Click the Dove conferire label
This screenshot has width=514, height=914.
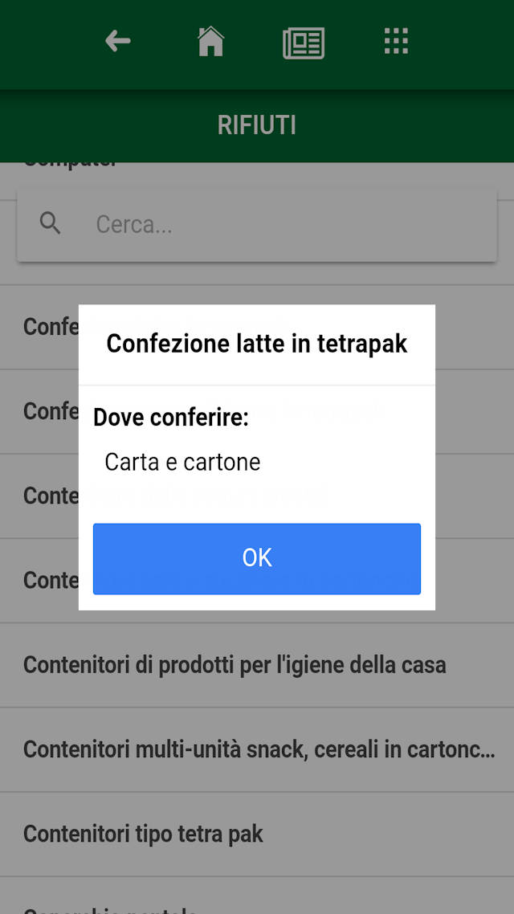tap(171, 418)
